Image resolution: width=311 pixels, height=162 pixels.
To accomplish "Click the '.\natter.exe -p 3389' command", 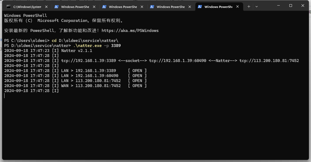I will pyautogui.click(x=97, y=46).
